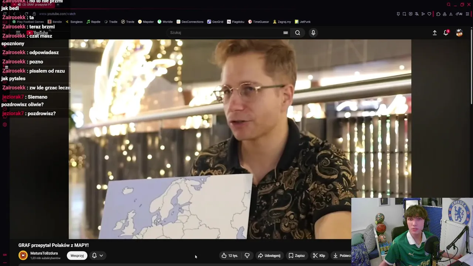Open Travle bookmark
The image size is (473, 266).
coord(127,22)
